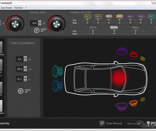Screen dimensions: 156x131
Task: Solo the Tweeter group
Action: coord(93,31)
